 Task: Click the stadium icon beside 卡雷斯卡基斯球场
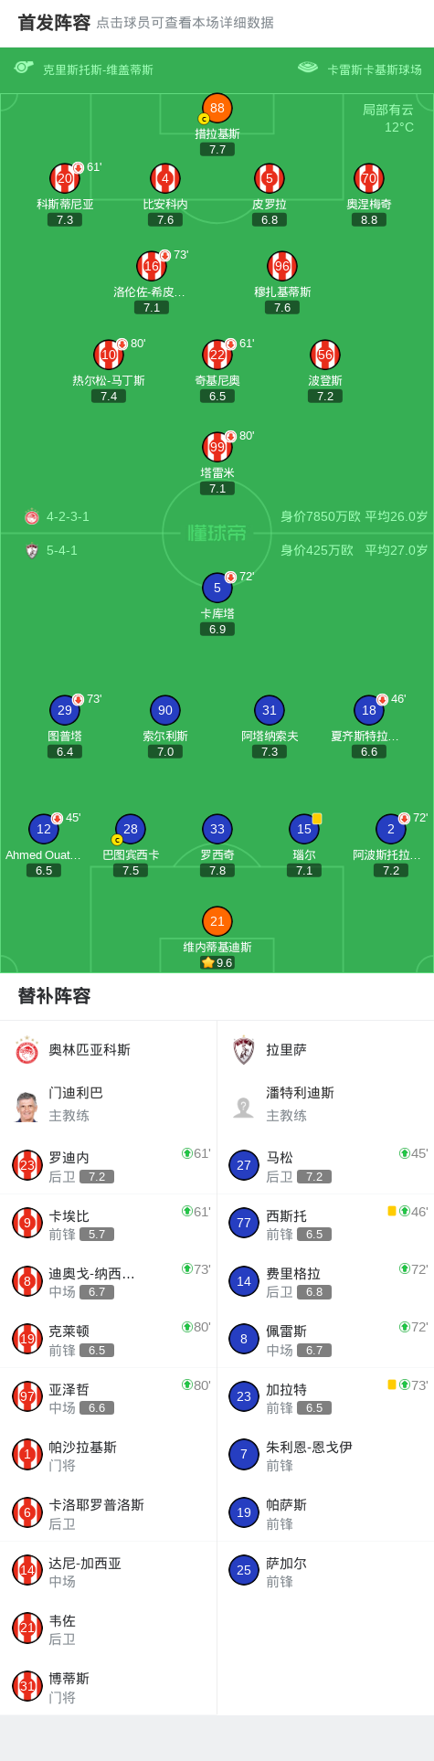tap(308, 68)
